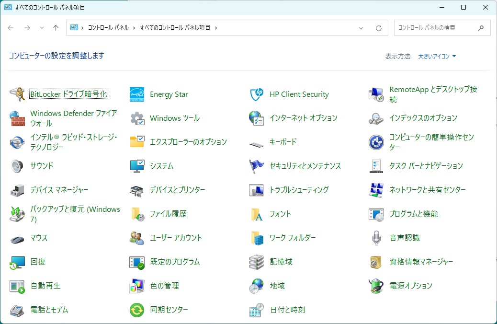Open the Windows Defender ファイアウォール icon
The image size is (497, 324).
click(x=17, y=118)
